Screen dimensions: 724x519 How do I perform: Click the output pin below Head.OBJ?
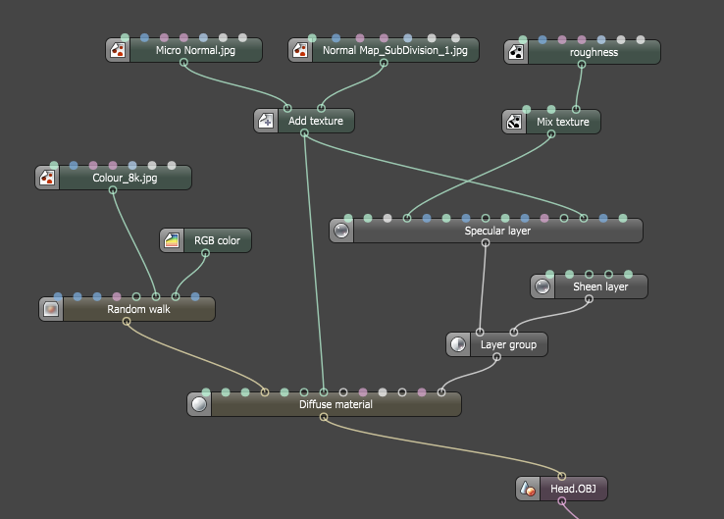click(x=561, y=501)
